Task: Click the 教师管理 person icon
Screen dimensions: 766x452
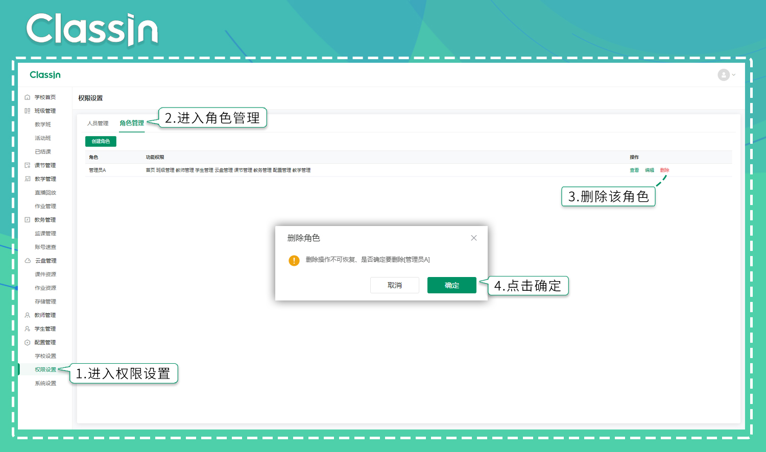Action: point(28,315)
